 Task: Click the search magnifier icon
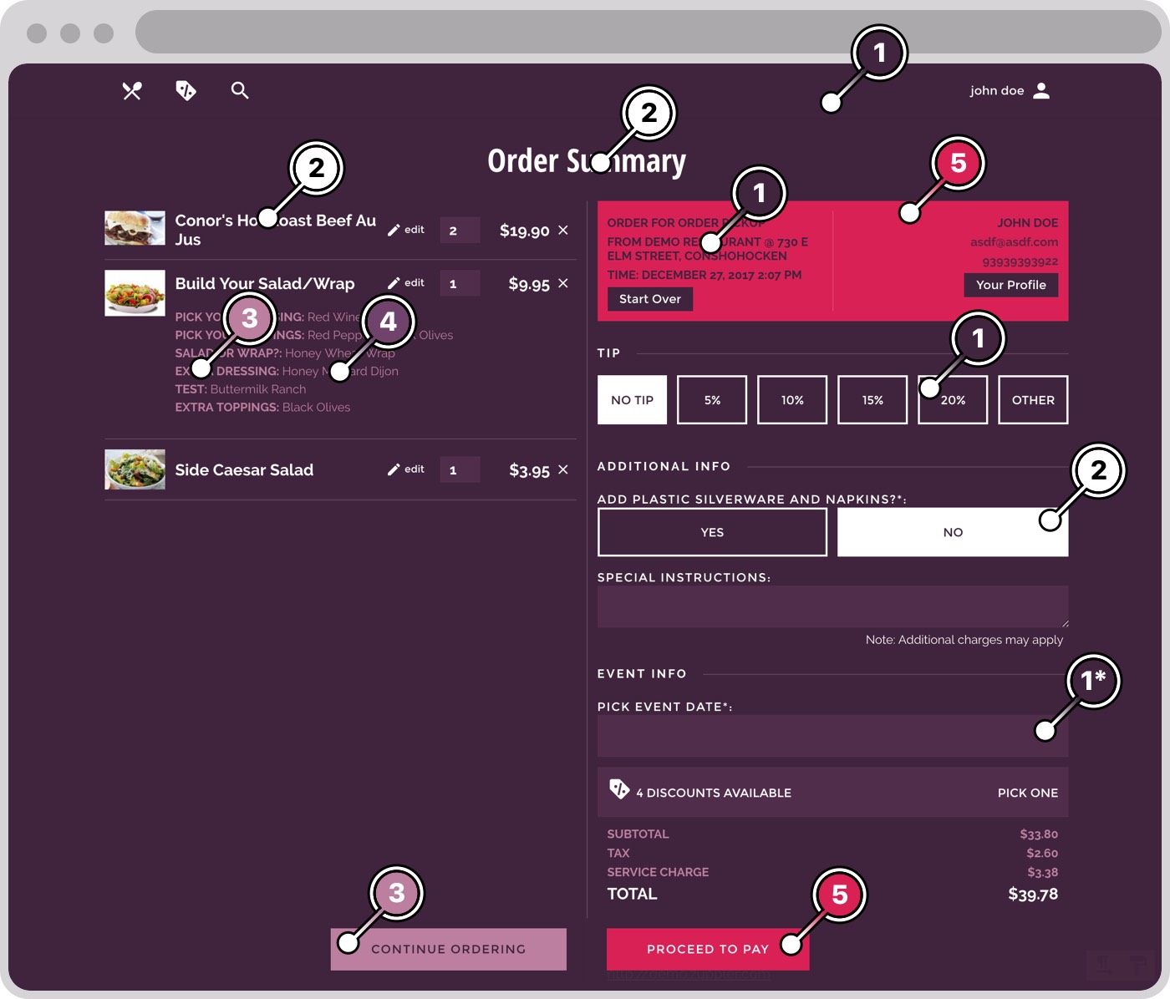tap(240, 90)
